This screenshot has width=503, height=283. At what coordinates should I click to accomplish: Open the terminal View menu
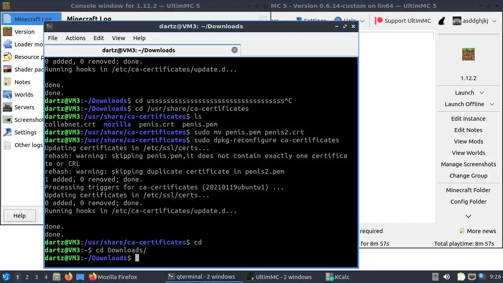(118, 38)
